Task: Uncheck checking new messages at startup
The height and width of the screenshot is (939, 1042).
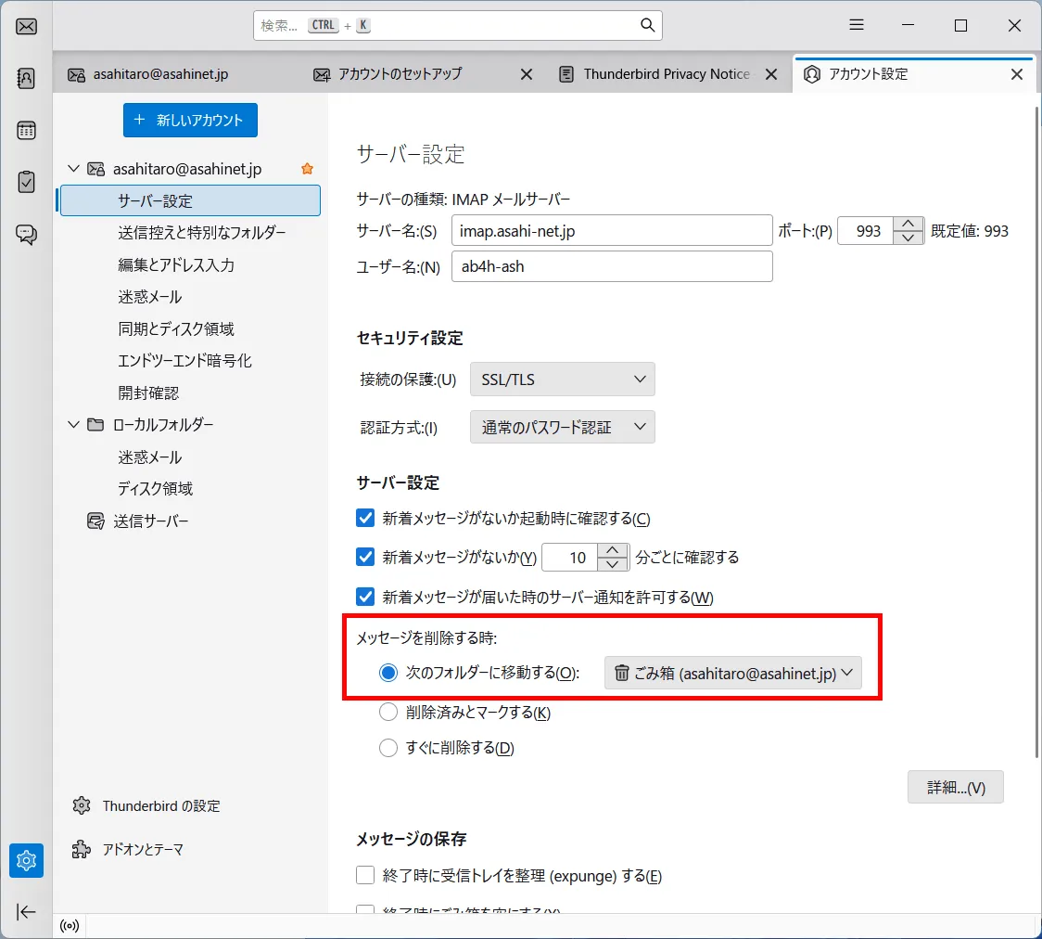Action: click(x=365, y=518)
